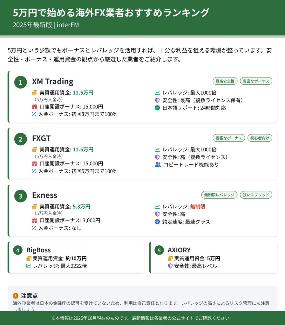Click the execution speed gauge icon
Image resolution: width=285 pixels, height=325 pixels.
point(157,222)
